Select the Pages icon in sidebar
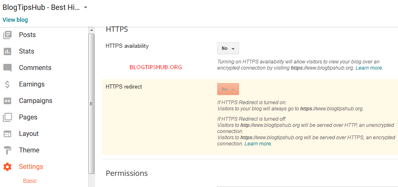Viewport: 398px width, 187px height. tap(7, 117)
